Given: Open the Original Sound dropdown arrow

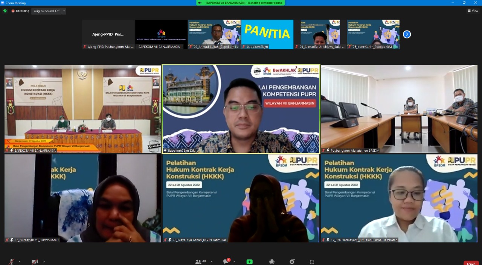Looking at the screenshot, I should click(64, 11).
